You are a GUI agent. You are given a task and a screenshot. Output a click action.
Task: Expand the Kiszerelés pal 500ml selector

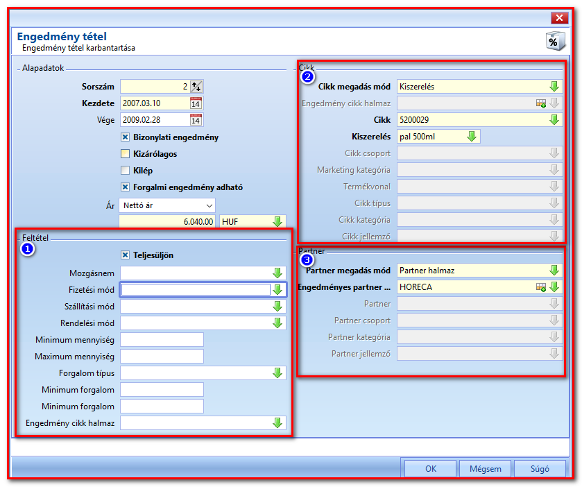(x=472, y=136)
